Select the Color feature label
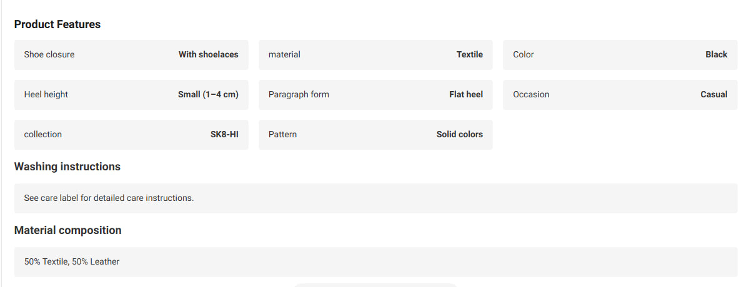Viewport: 749px width, 287px height. click(523, 54)
